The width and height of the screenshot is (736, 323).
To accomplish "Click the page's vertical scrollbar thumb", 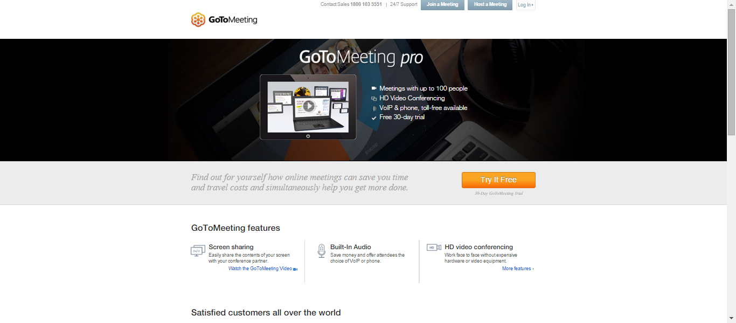I will click(x=731, y=72).
